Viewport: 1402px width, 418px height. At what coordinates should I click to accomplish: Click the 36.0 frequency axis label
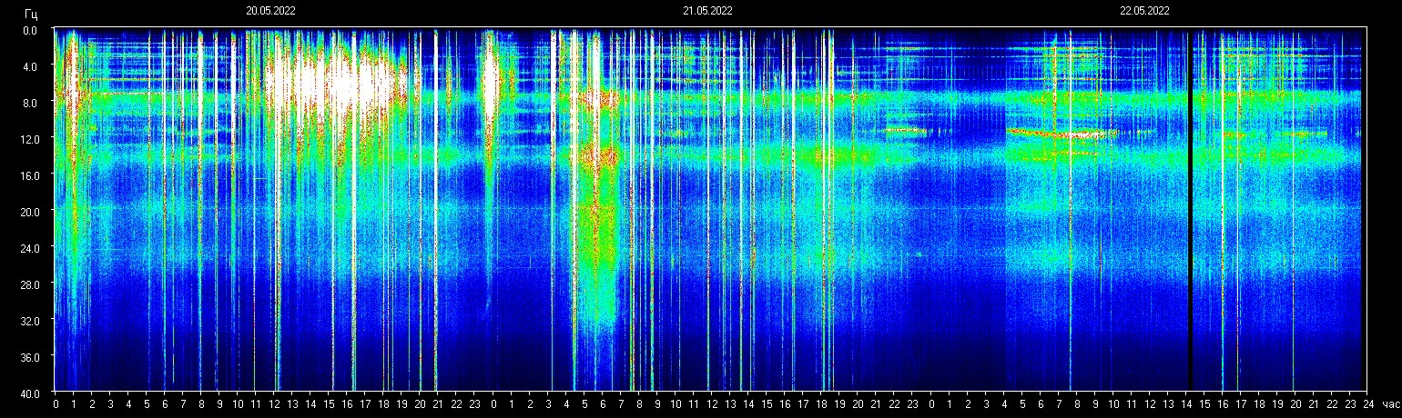pyautogui.click(x=28, y=357)
